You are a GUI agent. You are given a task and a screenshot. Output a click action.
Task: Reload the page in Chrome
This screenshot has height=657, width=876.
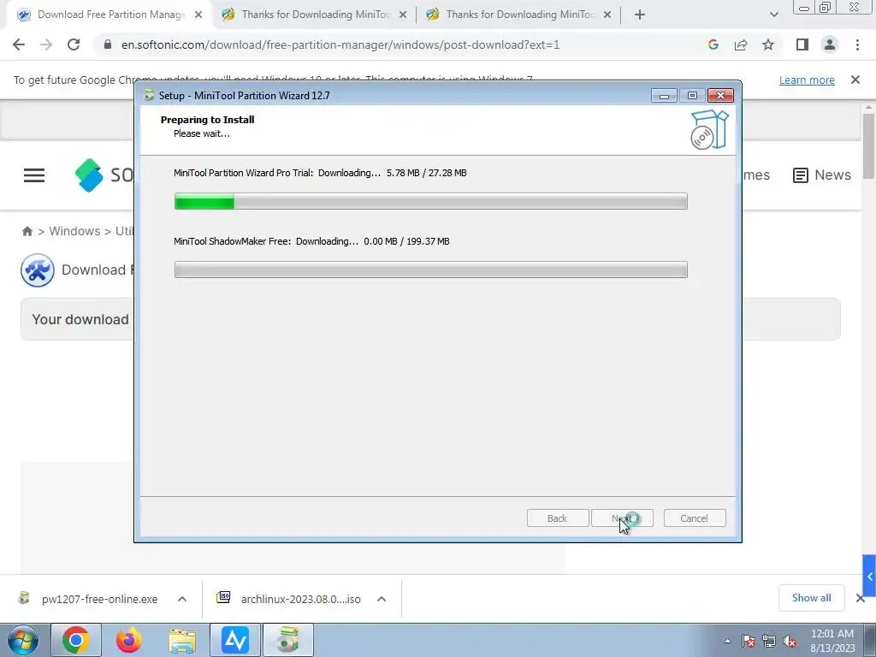(x=74, y=44)
